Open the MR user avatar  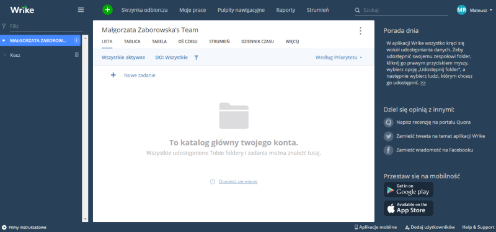point(461,10)
